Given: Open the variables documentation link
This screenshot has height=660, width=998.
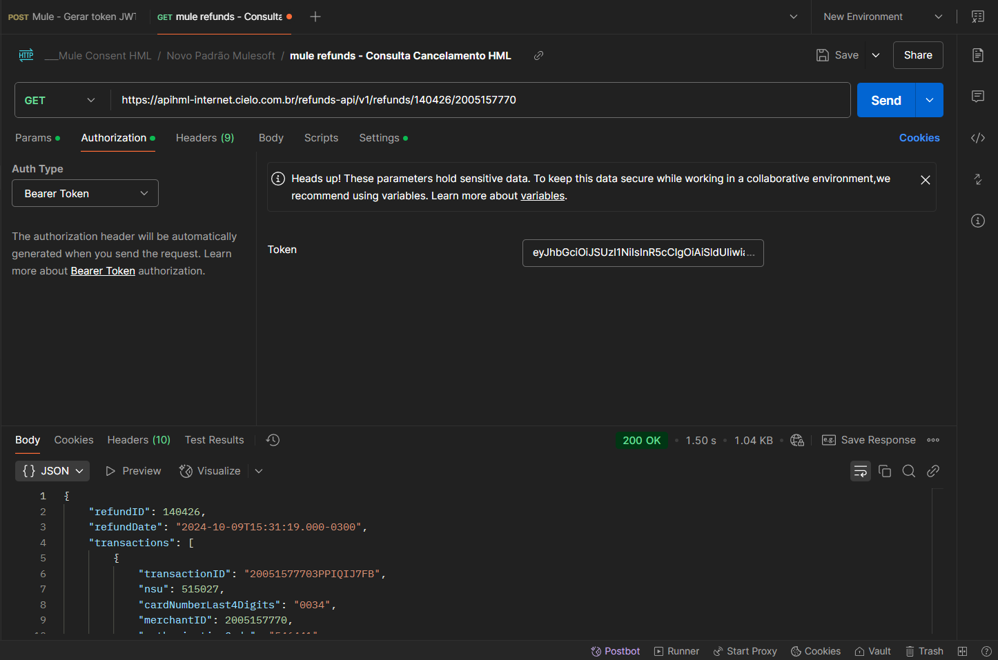Looking at the screenshot, I should (542, 196).
